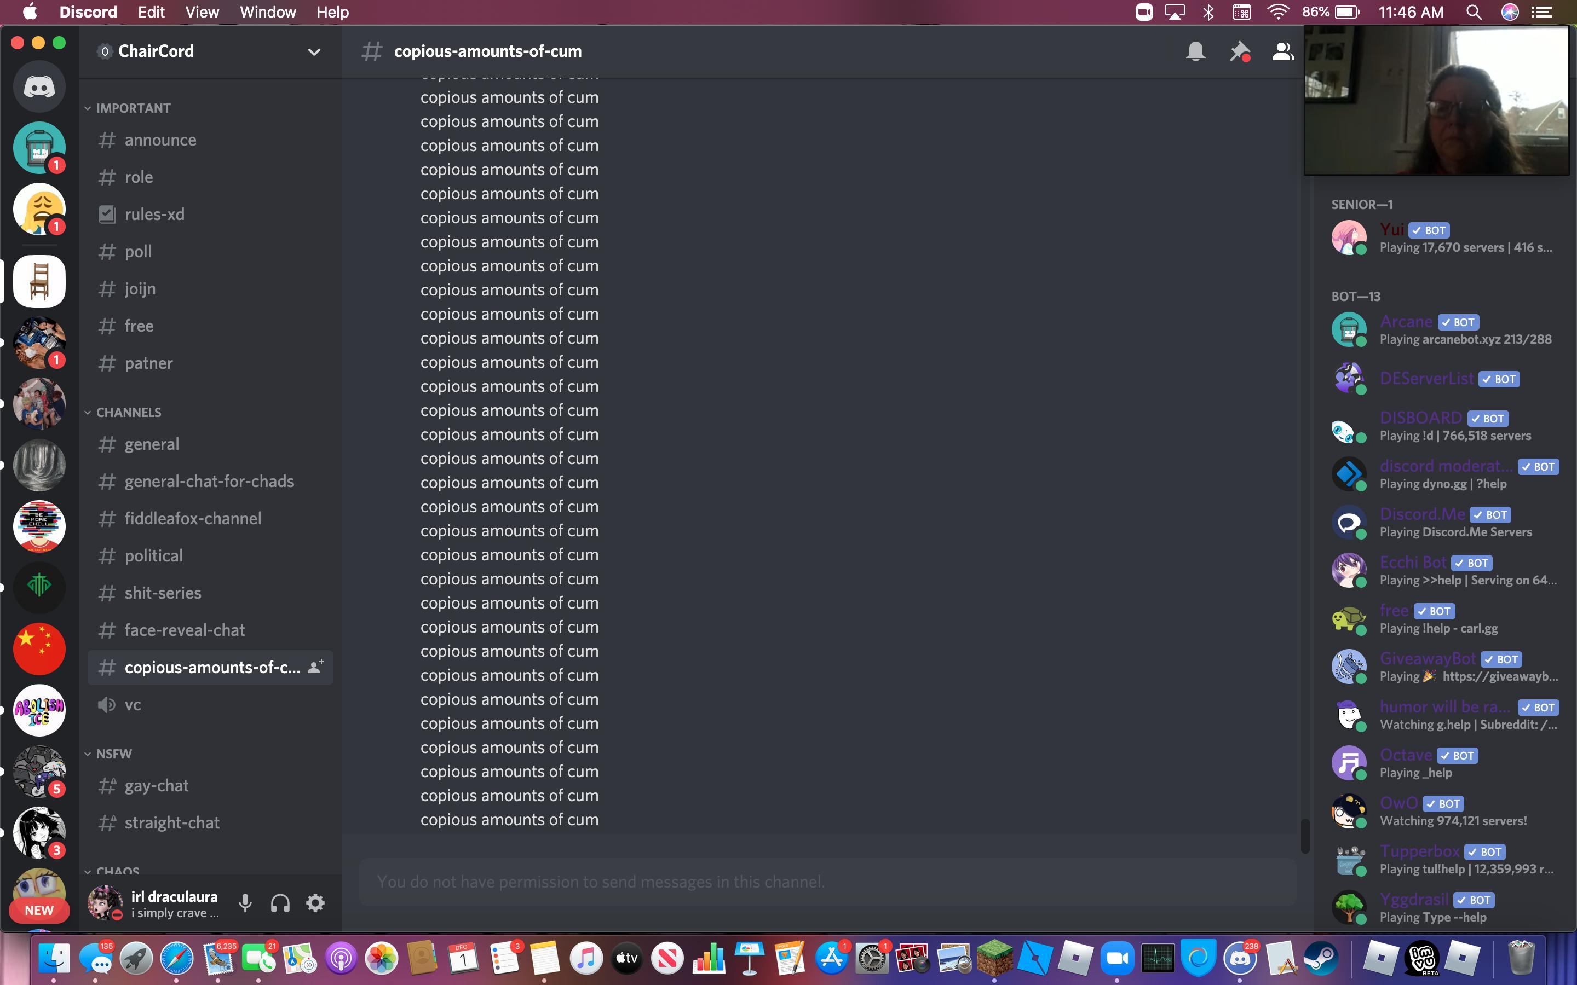This screenshot has width=1577, height=985.
Task: Click the chair server icon
Action: 39,281
